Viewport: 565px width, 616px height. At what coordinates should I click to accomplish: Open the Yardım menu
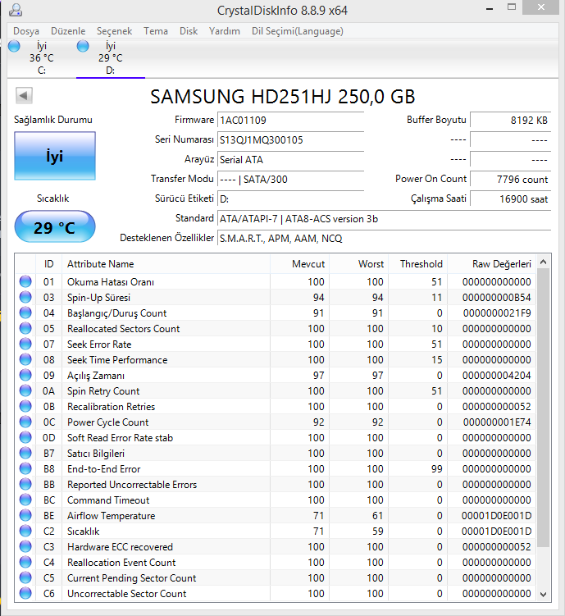(224, 31)
